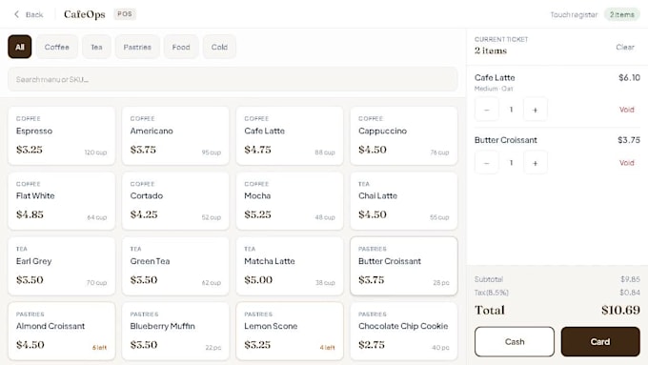Choose the Green Tea card
The width and height of the screenshot is (648, 365).
click(x=175, y=266)
